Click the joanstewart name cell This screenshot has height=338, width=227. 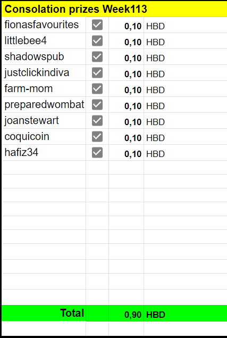[44, 120]
